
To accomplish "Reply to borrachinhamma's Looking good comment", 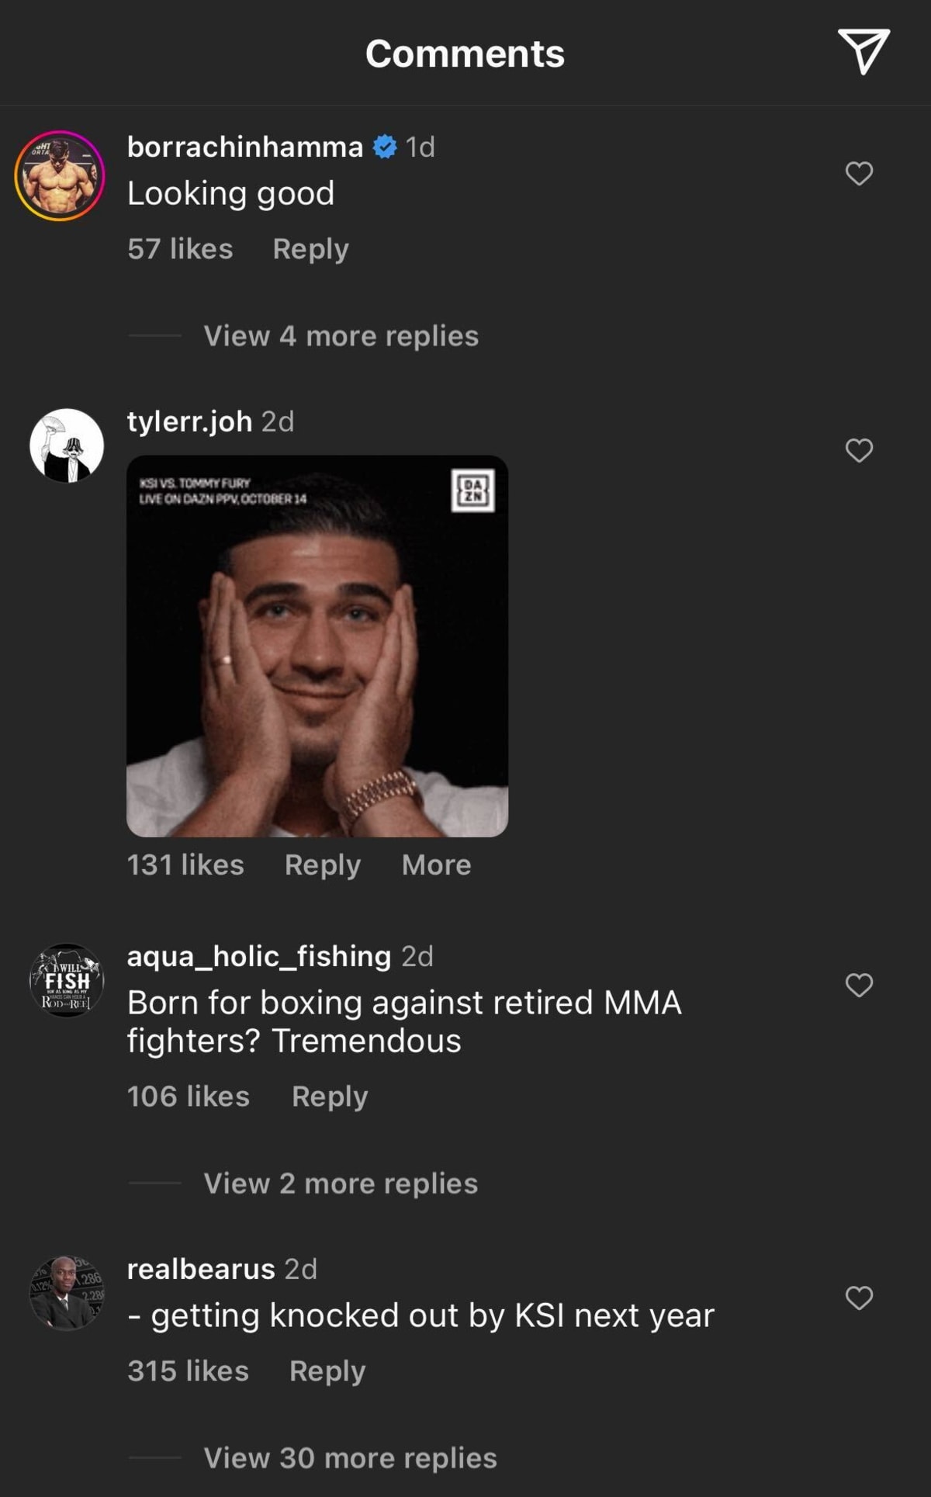I will point(310,248).
